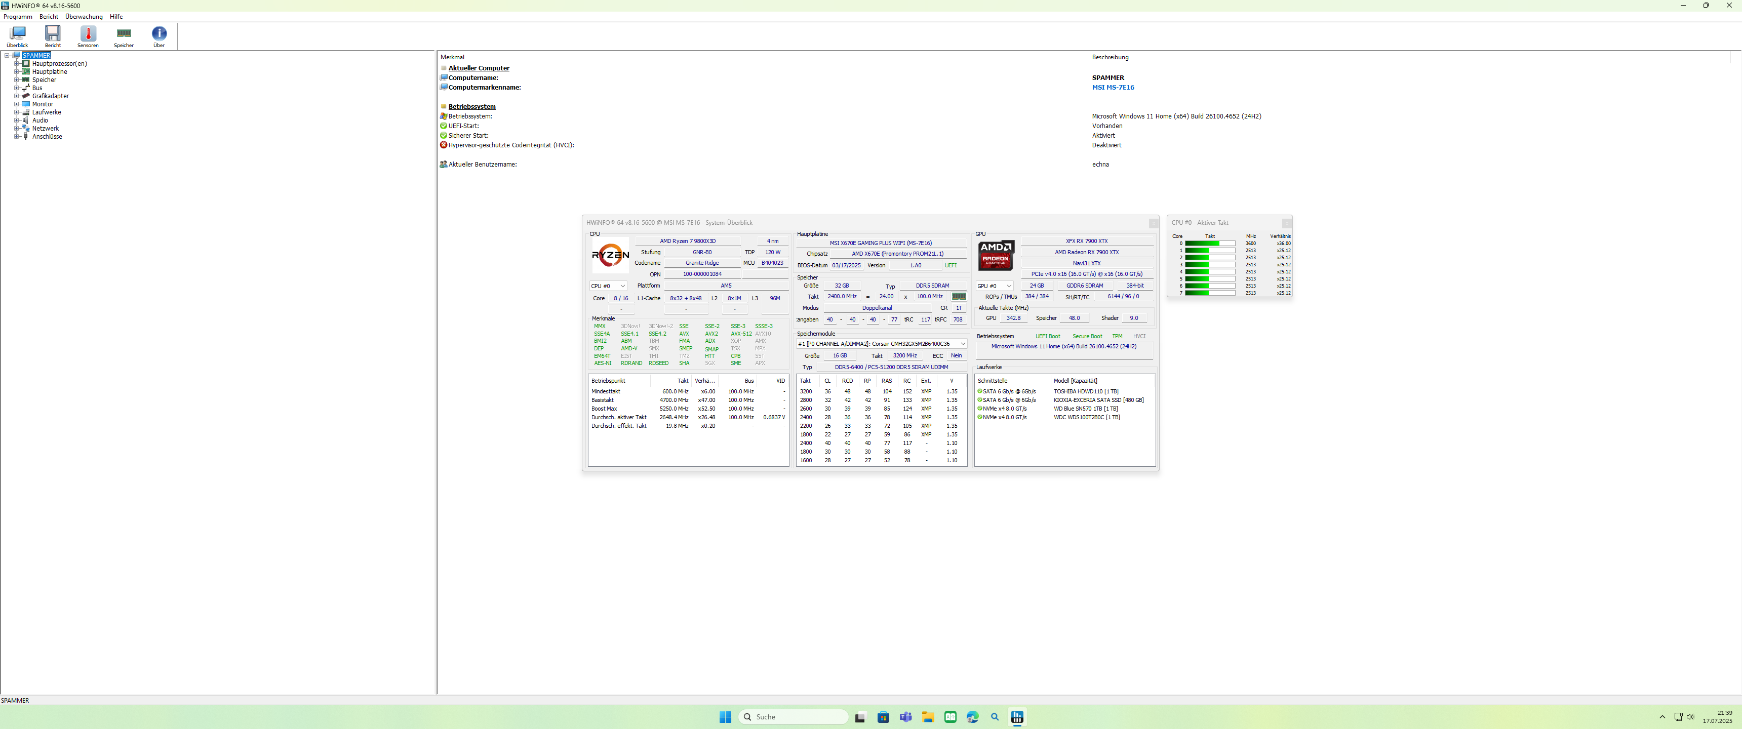This screenshot has width=1742, height=729.
Task: Open the Sensoren thermometer toolbar icon
Action: tap(88, 35)
